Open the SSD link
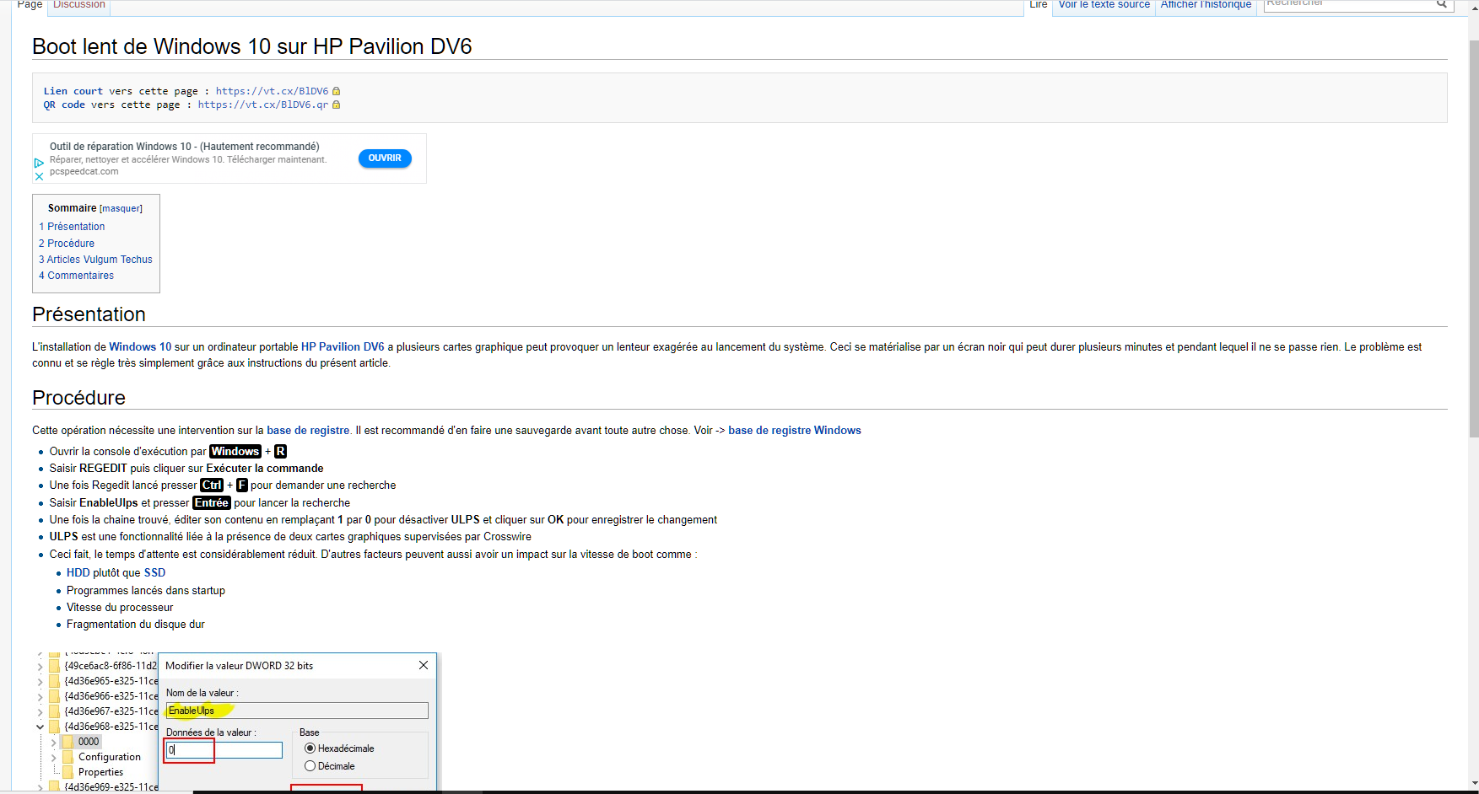The image size is (1479, 794). click(154, 572)
